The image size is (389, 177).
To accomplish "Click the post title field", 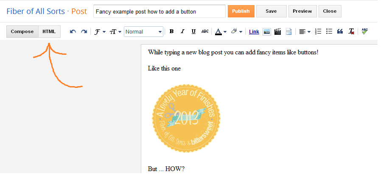I will [159, 11].
